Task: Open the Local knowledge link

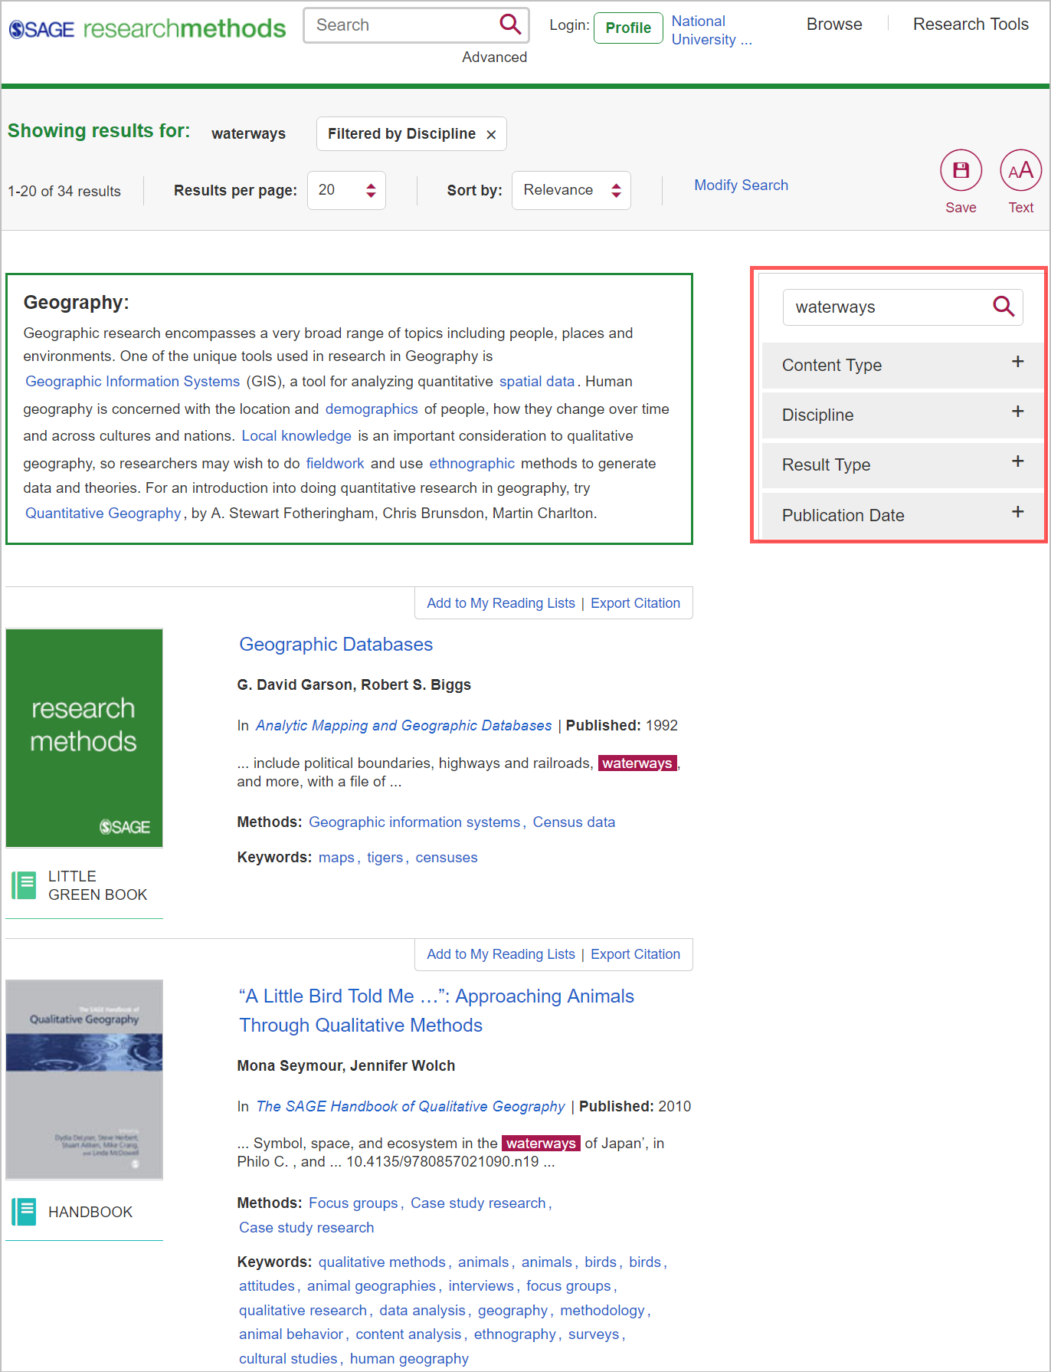Action: tap(296, 435)
